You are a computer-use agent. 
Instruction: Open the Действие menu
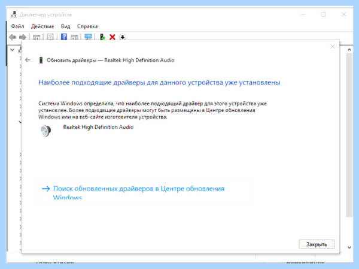pyautogui.click(x=42, y=26)
